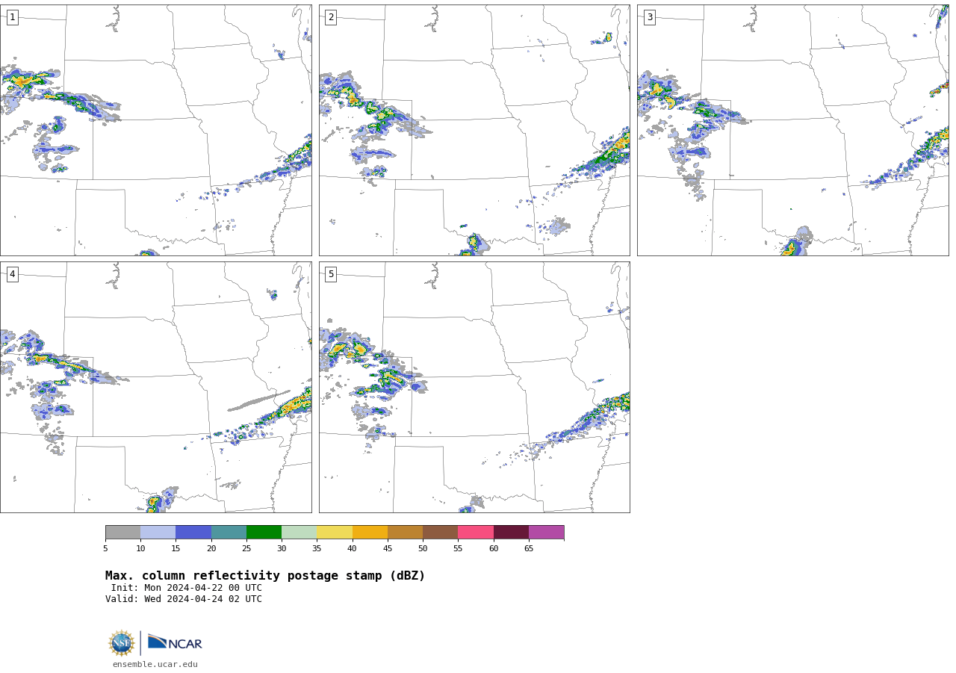
Task: Click the tan 45-50 dBZ swatch
Action: click(405, 533)
